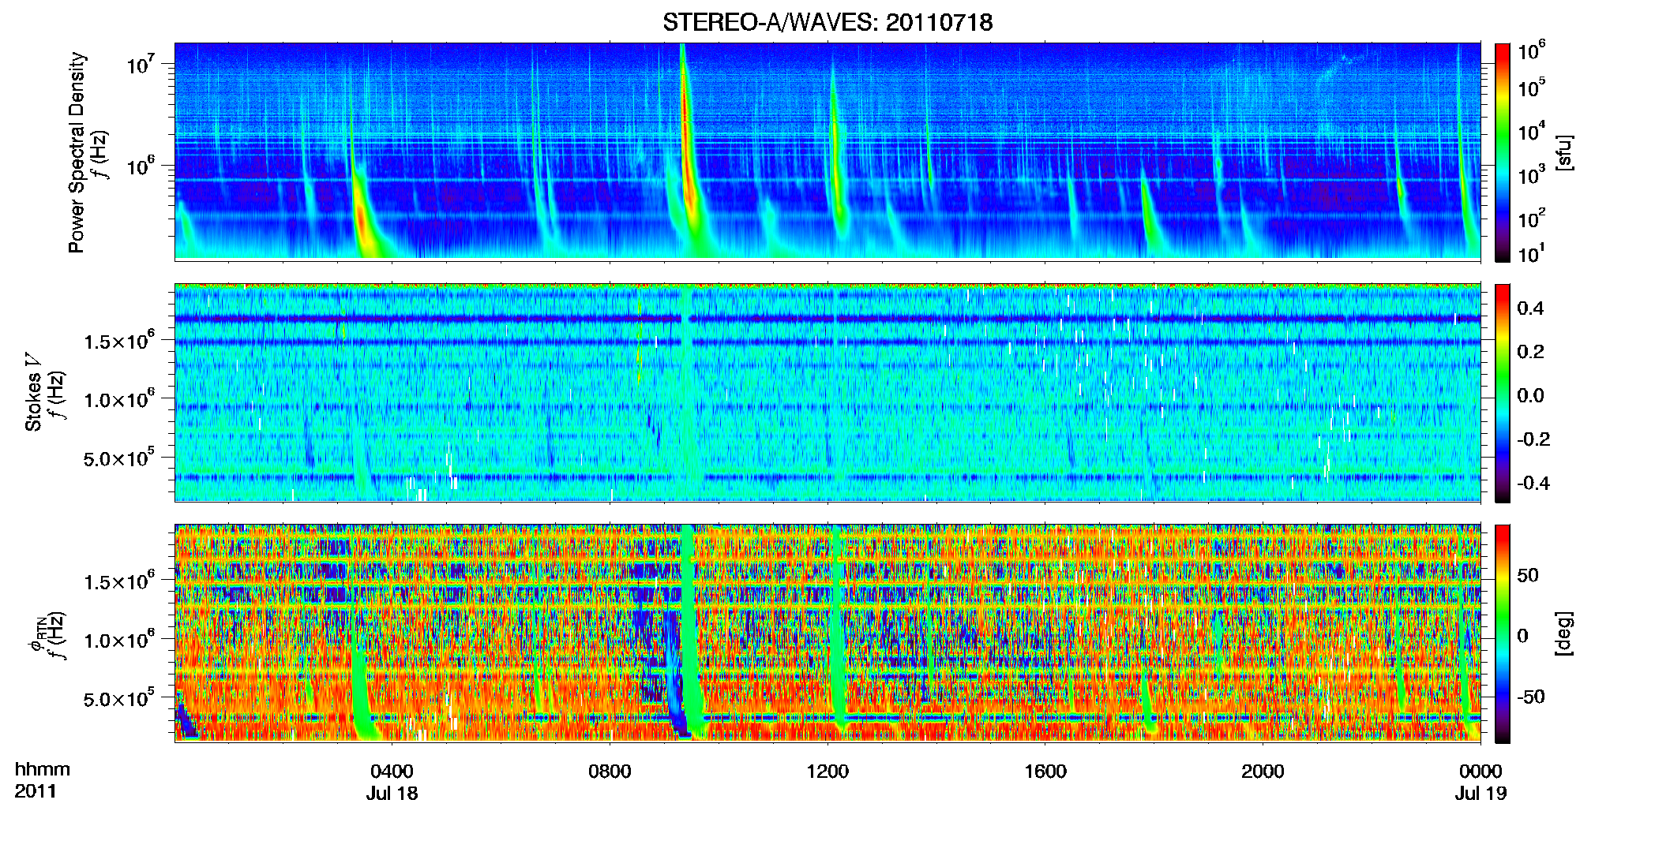Click the [sfu] colorbar unit label
This screenshot has width=1655, height=852.
[1563, 152]
